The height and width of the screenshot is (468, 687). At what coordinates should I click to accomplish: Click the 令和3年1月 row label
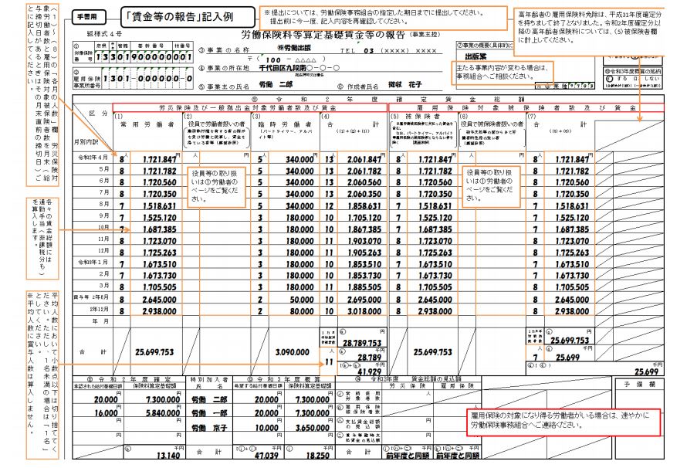[x=93, y=262]
